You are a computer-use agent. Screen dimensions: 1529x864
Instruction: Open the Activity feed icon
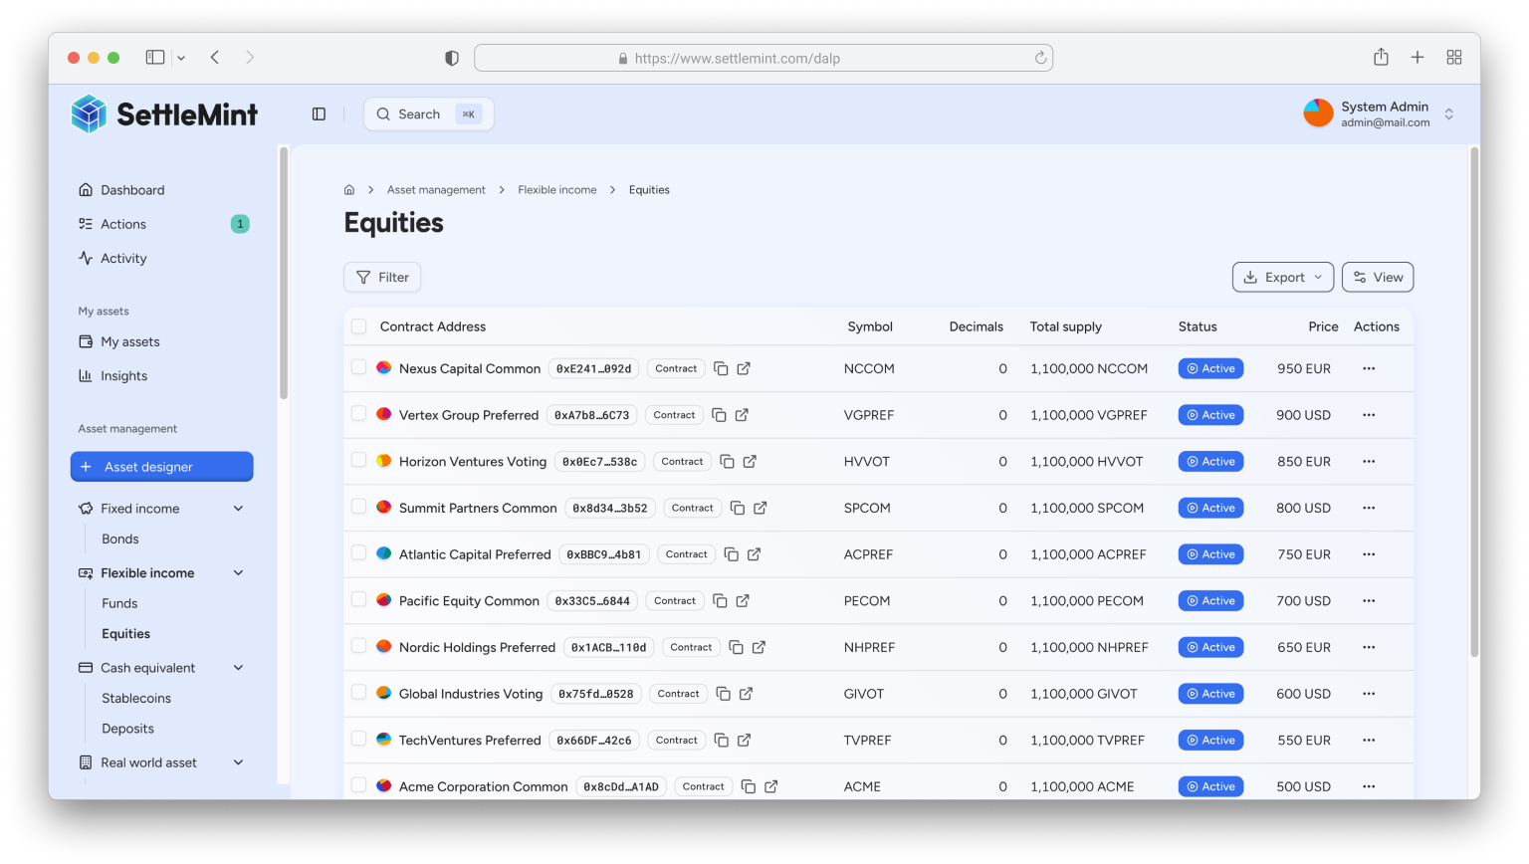pos(87,258)
